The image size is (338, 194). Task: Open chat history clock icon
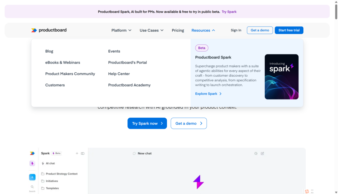pyautogui.click(x=256, y=153)
